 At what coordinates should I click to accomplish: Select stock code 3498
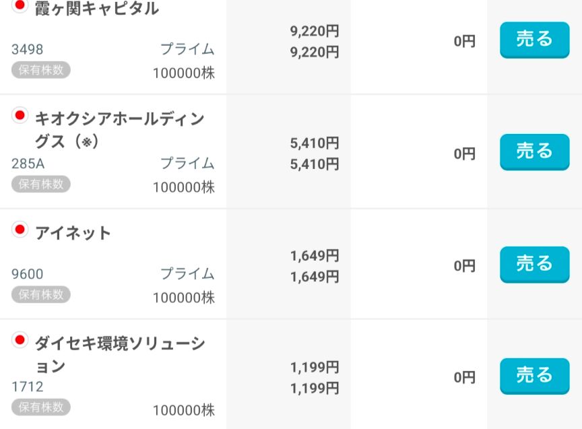28,49
